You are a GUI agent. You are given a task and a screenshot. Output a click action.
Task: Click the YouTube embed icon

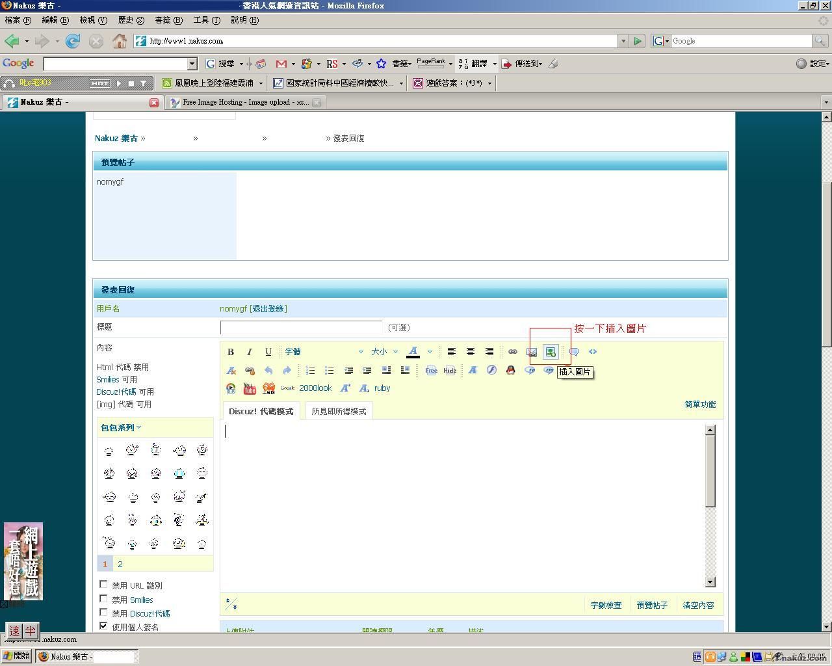(250, 388)
